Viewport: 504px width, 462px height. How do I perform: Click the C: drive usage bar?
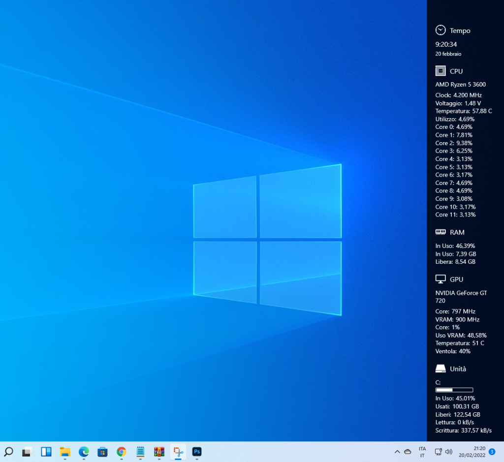[x=454, y=390]
